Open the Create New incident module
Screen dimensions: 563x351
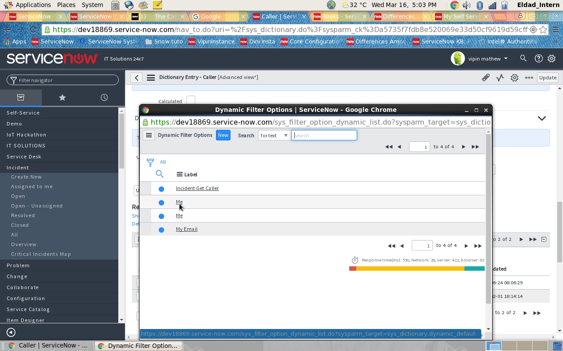click(26, 177)
